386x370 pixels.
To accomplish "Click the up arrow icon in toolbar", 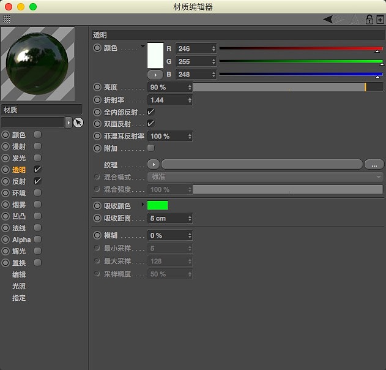I will click(355, 19).
